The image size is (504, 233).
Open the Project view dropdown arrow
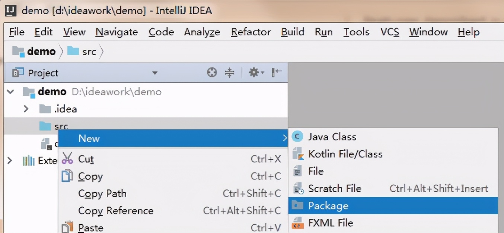click(x=155, y=73)
